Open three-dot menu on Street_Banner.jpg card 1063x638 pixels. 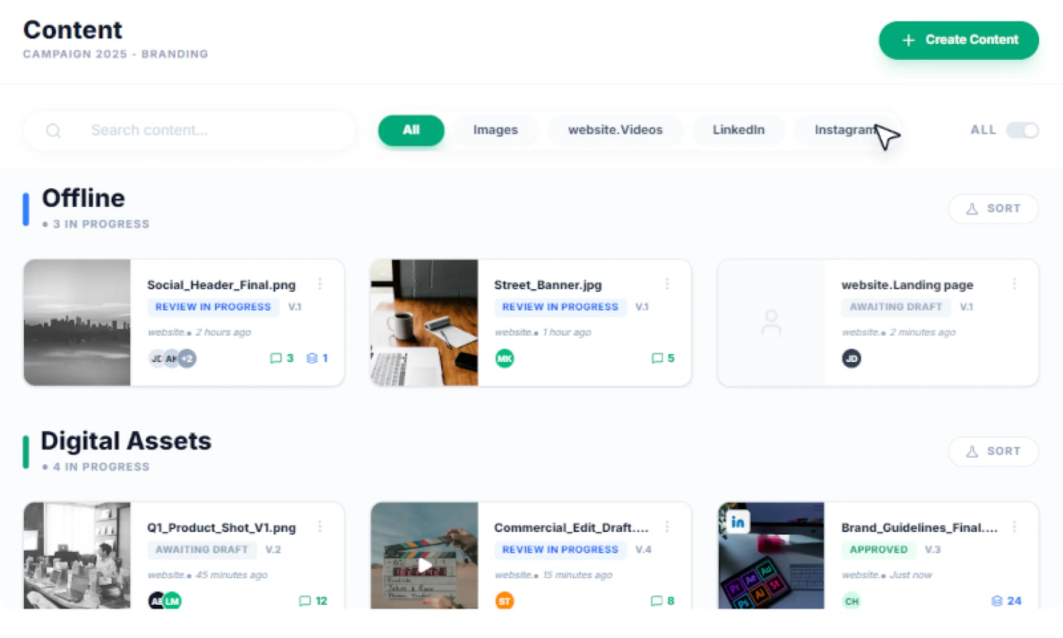click(667, 284)
